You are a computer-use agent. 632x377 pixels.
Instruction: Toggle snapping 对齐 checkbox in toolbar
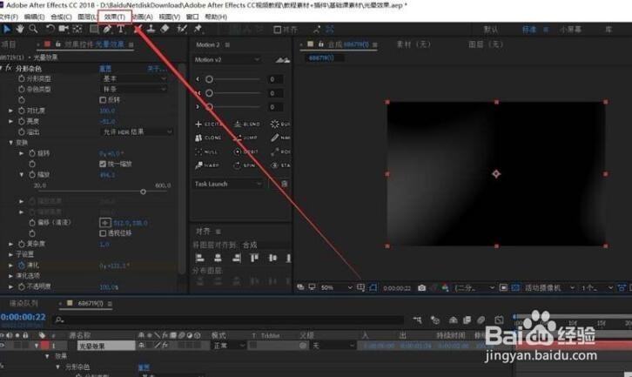[x=278, y=30]
